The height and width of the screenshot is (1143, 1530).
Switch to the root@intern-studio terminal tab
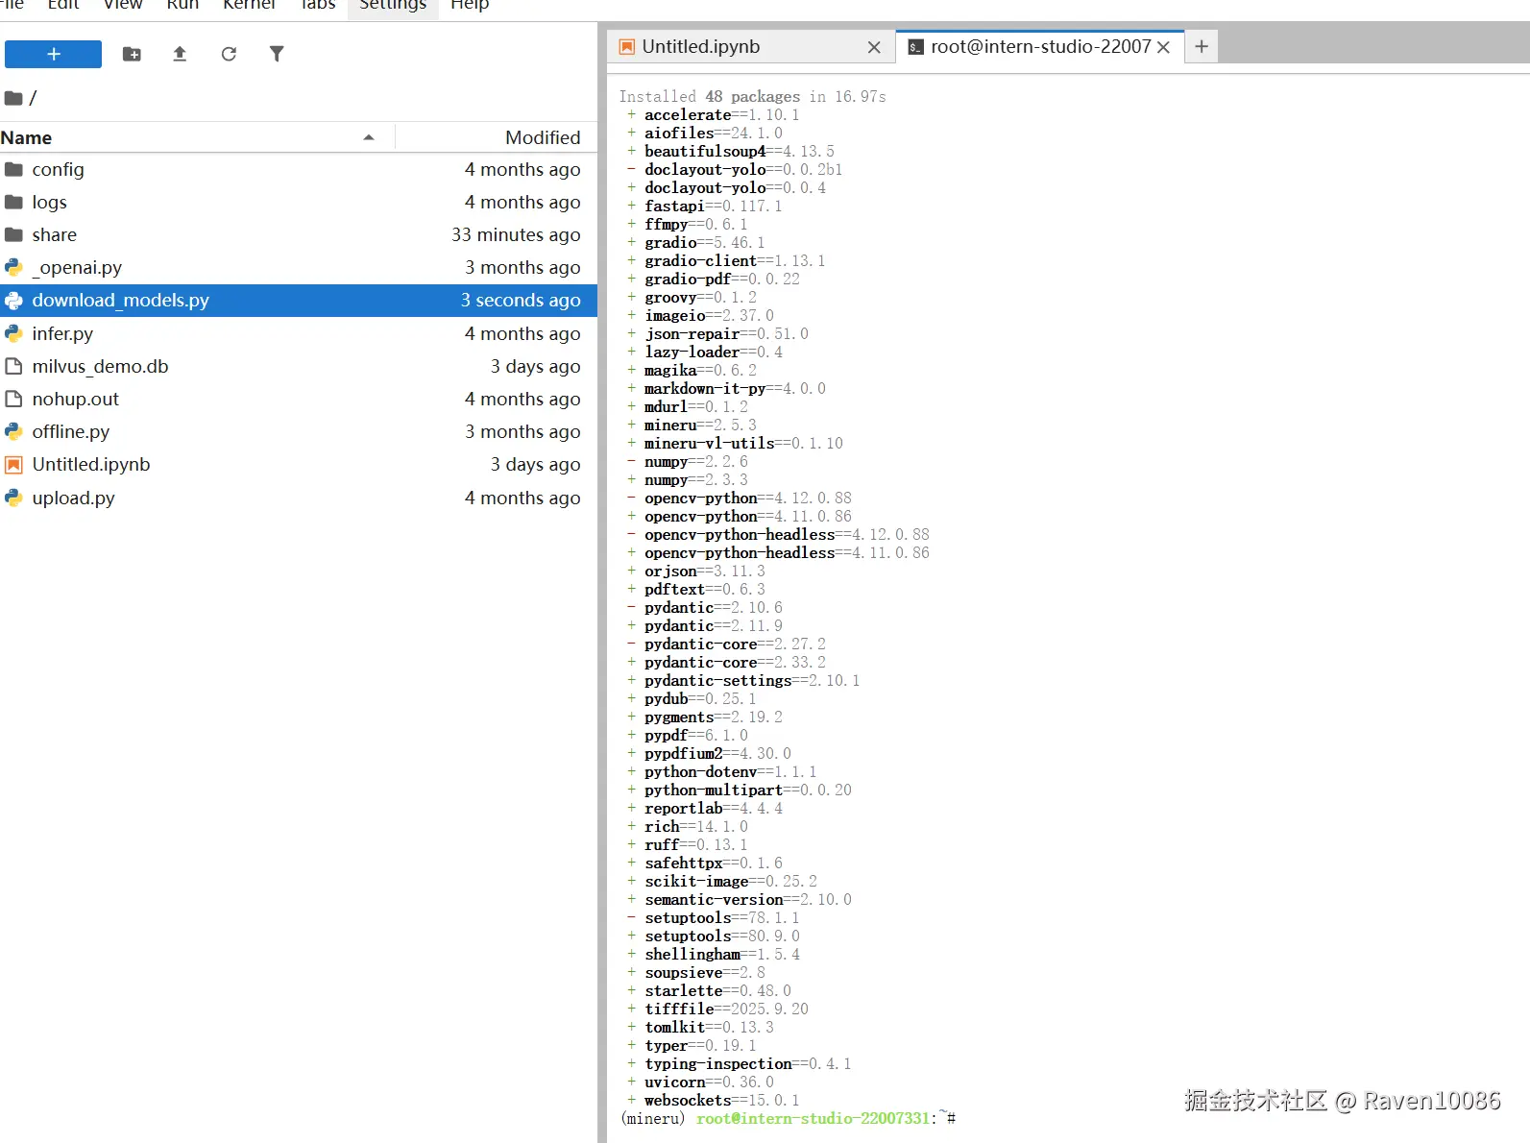pos(1040,46)
